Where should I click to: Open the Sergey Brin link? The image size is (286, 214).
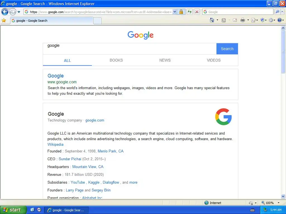[101, 190]
